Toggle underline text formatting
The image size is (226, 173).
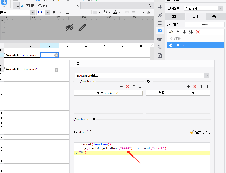[67, 12]
